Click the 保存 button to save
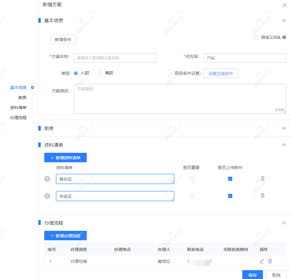 tap(252, 275)
